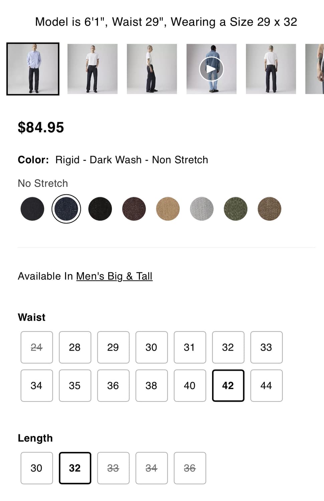This screenshot has width=324, height=501.
Task: Play the product video thumbnail
Action: pos(211,69)
